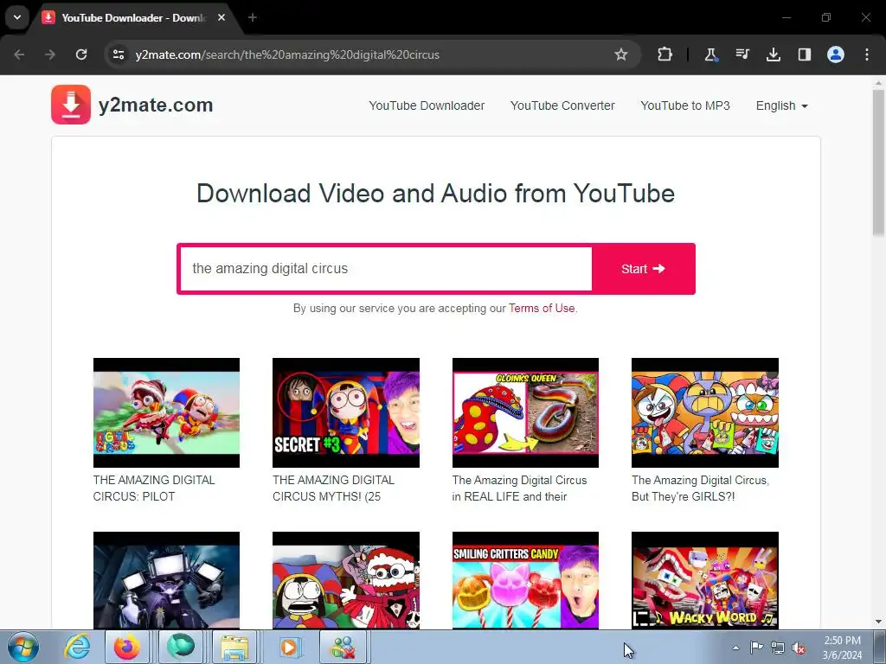Open the Wacky World video thumbnail
886x664 pixels.
704,580
